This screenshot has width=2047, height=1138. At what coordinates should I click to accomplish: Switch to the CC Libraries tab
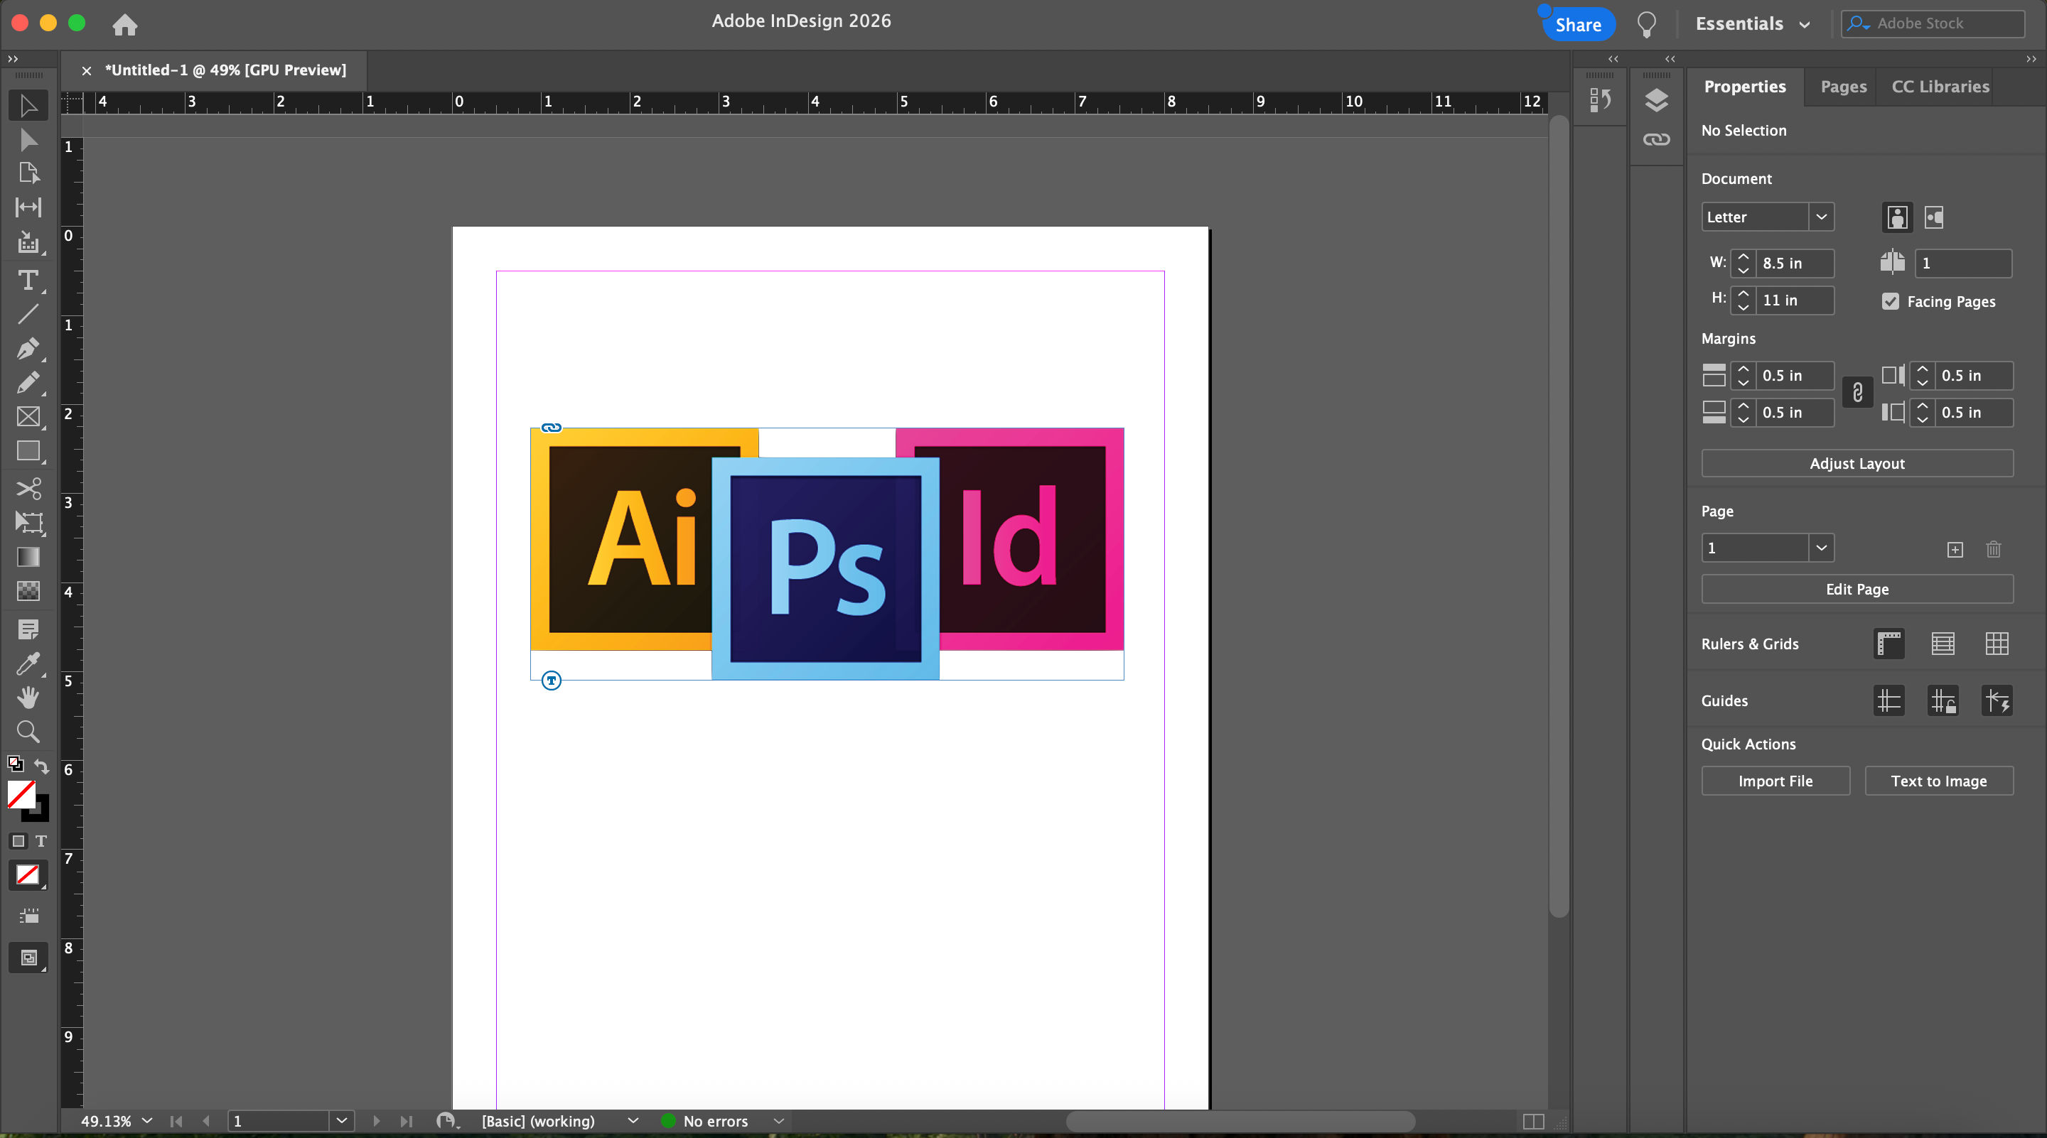coord(1940,87)
